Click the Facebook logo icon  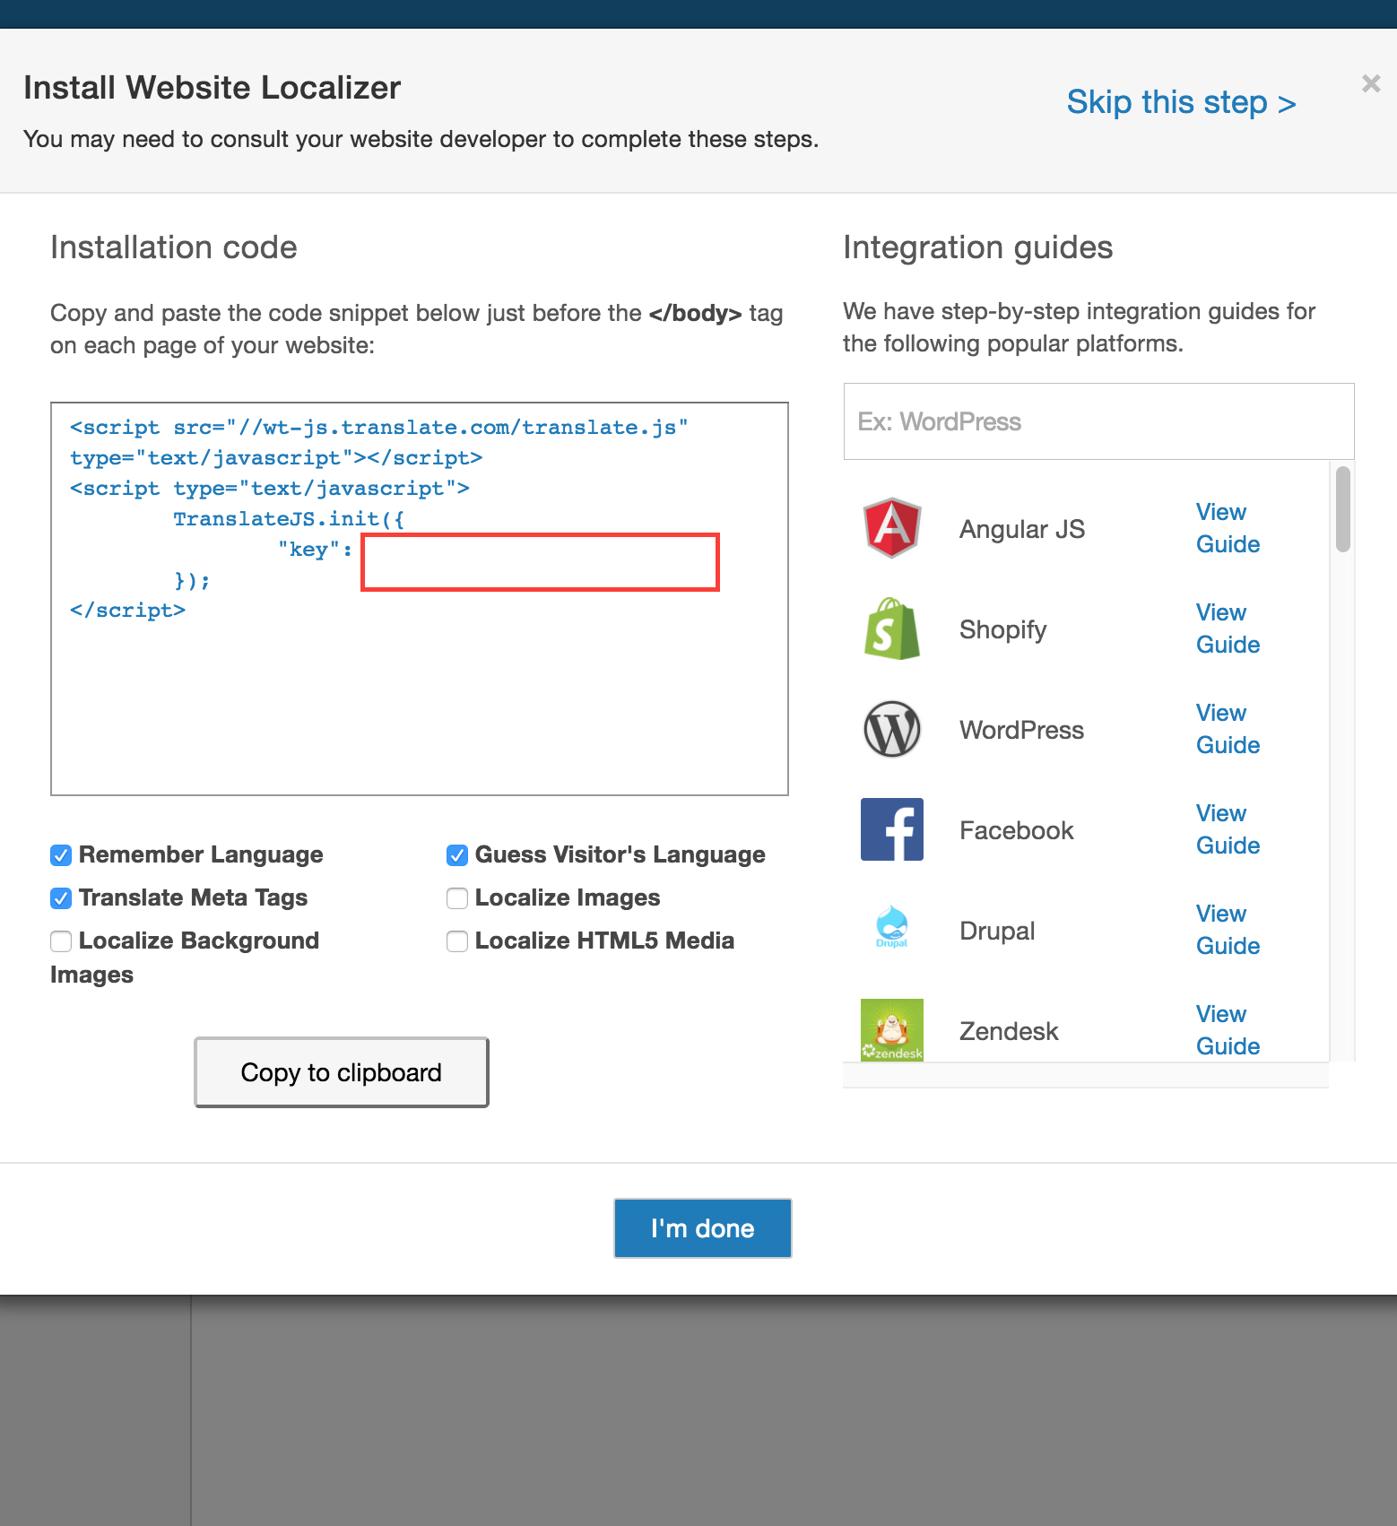pyautogui.click(x=891, y=829)
